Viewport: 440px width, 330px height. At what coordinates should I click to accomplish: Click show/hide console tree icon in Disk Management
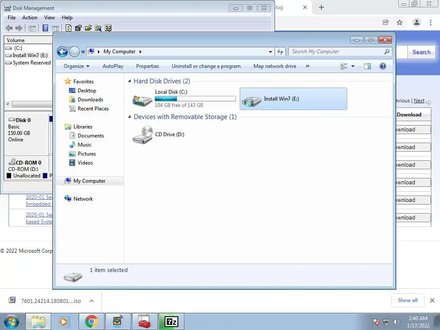pyautogui.click(x=32, y=28)
